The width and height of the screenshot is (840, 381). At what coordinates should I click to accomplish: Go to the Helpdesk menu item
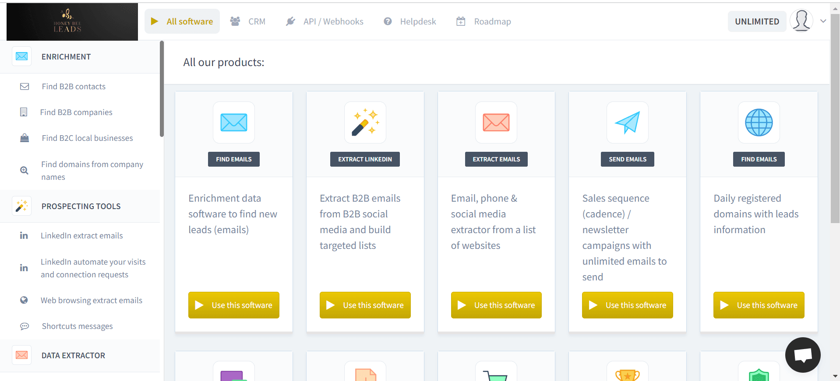[x=410, y=21]
